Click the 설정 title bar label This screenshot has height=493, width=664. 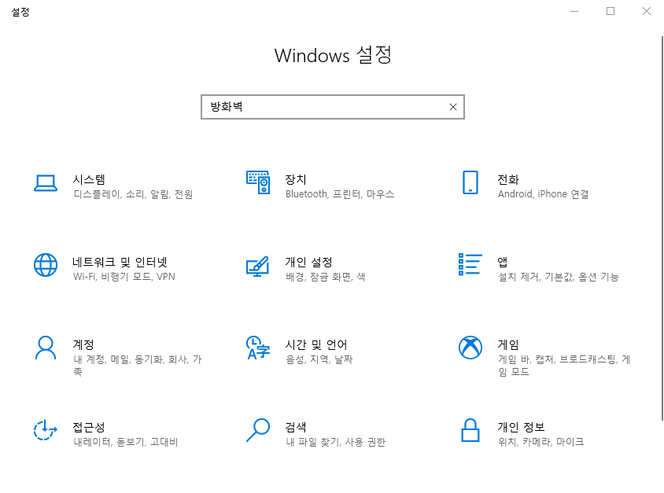tap(20, 12)
